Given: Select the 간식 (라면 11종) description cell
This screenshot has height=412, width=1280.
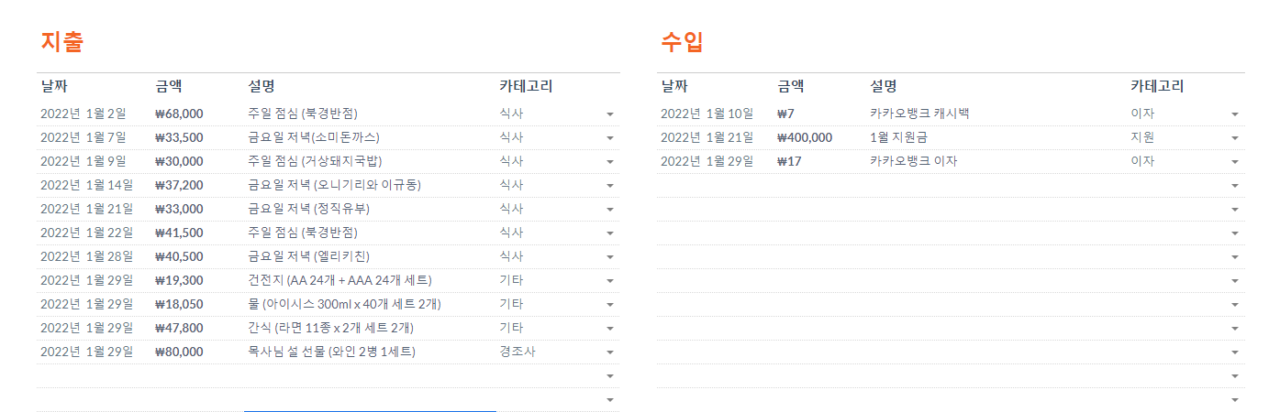Looking at the screenshot, I should click(x=330, y=328).
